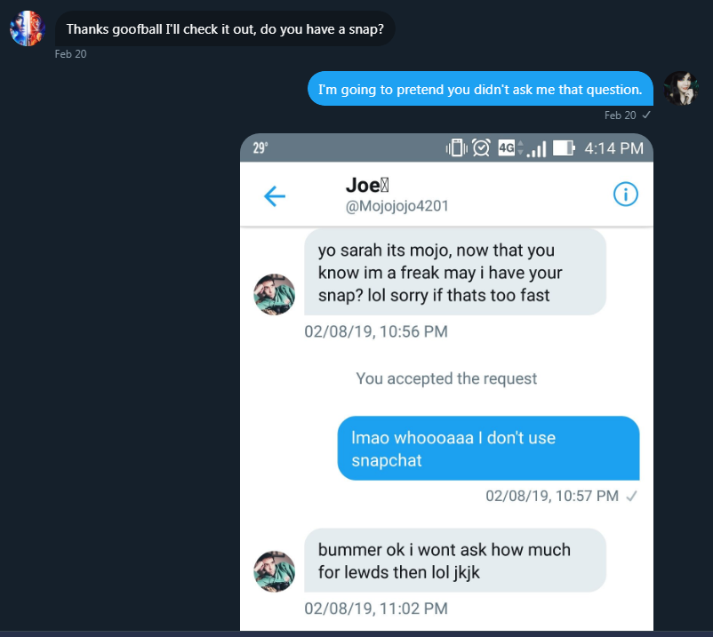Viewport: 713px width, 637px height.
Task: Click the 'I don't use snapchat' bubble
Action: pos(488,449)
